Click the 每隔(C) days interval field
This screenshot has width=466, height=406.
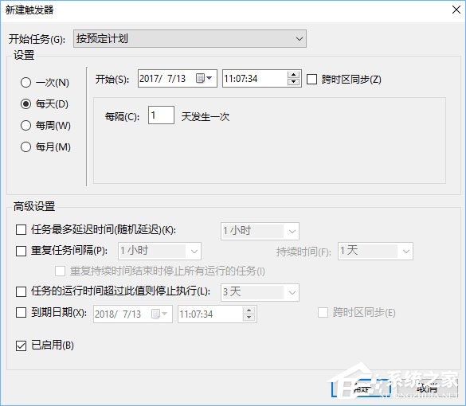pyautogui.click(x=161, y=115)
